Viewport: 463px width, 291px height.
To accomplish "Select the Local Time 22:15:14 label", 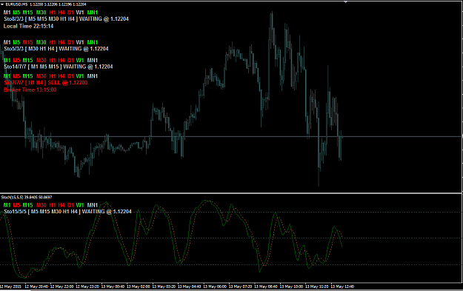I will pos(28,26).
